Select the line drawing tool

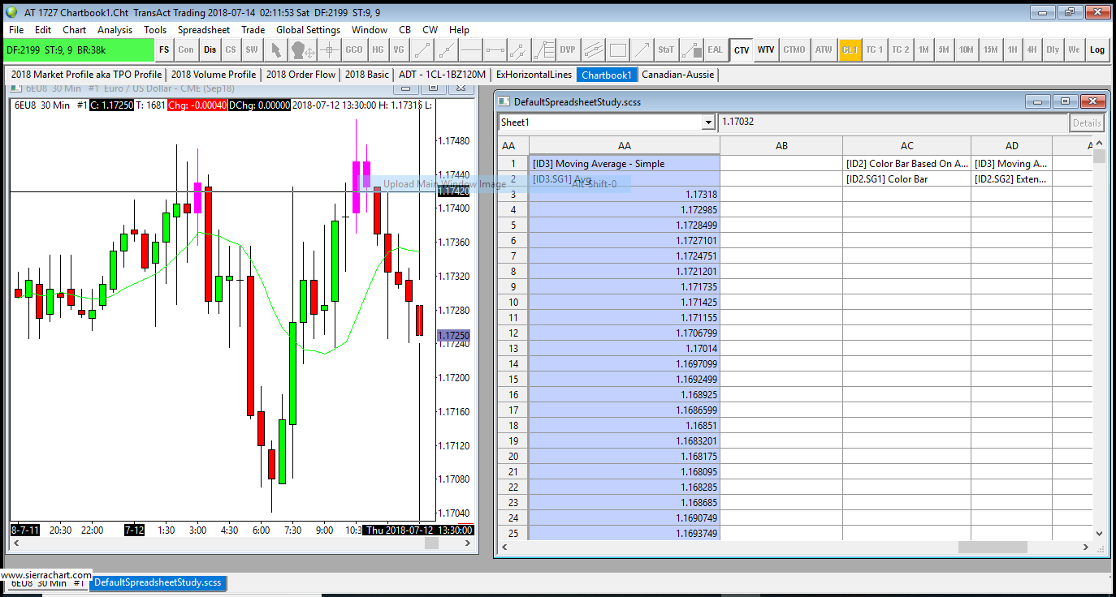[x=422, y=49]
